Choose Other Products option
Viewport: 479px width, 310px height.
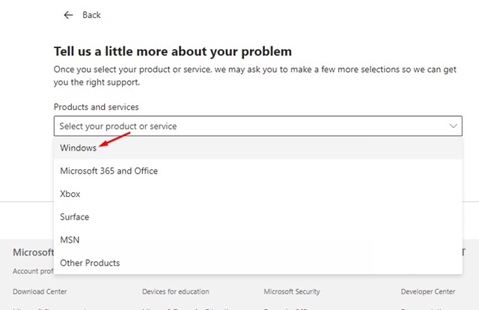pos(257,263)
